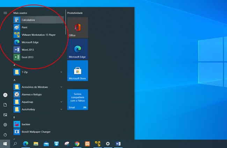The width and height of the screenshot is (227, 148).
Task: Open the Microsoft Store tile
Action: (x=78, y=71)
